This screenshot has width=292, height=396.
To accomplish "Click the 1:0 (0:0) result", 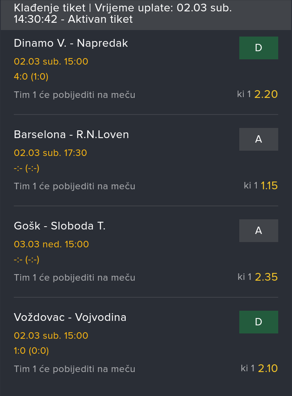I will 31,351.
